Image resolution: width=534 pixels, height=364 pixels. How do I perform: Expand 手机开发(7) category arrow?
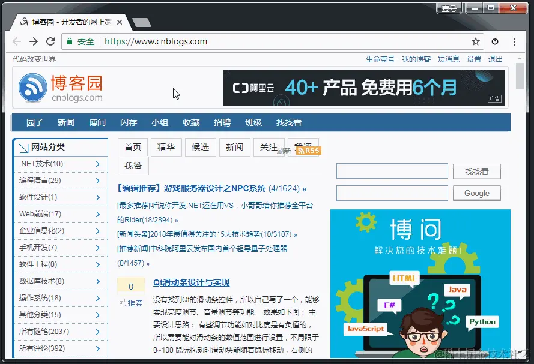click(x=98, y=248)
